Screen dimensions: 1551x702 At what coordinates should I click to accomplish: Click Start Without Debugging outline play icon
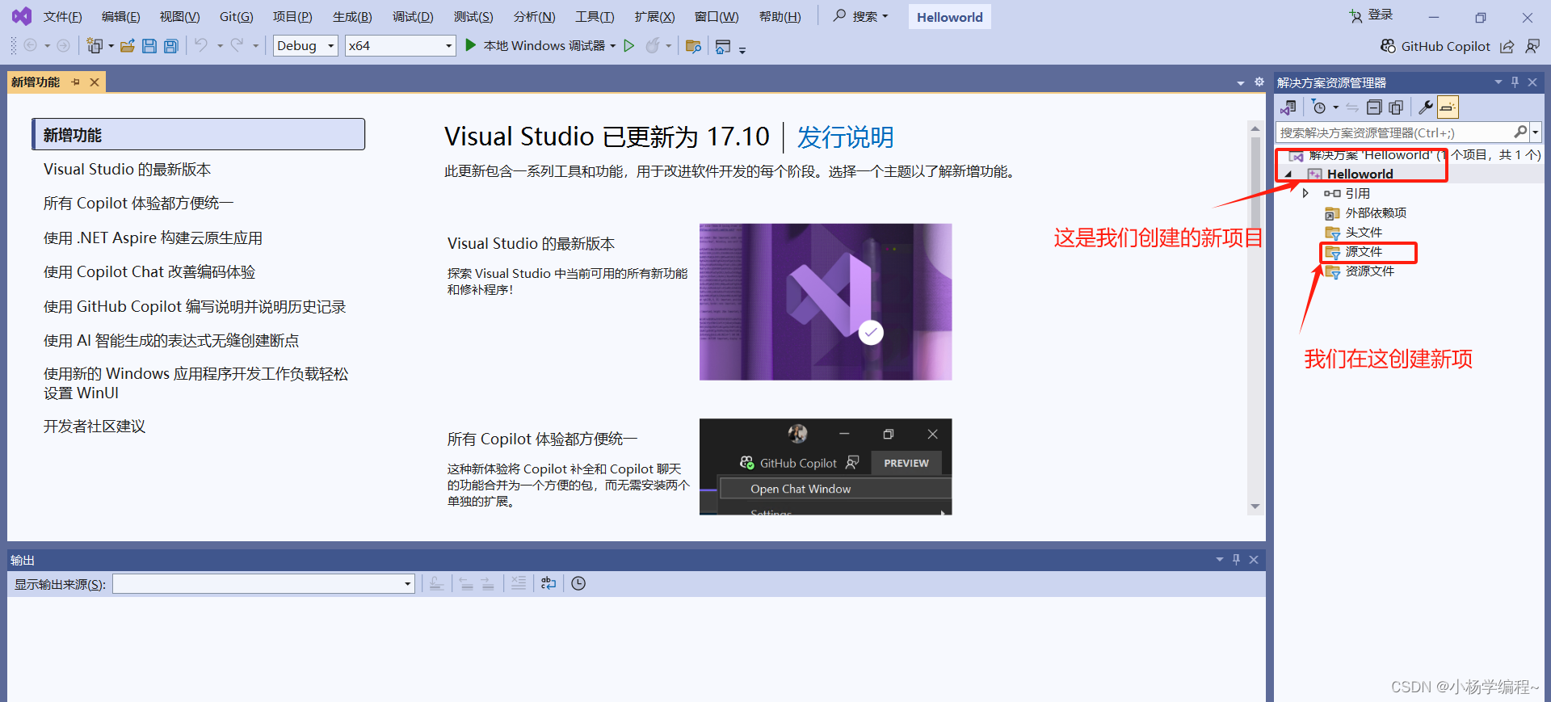[629, 46]
